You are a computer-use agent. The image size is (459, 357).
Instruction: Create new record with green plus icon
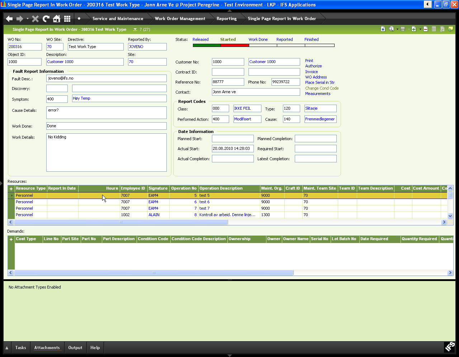414,29
